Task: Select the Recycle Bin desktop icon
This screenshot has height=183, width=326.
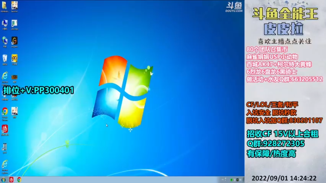Action: pos(4,60)
